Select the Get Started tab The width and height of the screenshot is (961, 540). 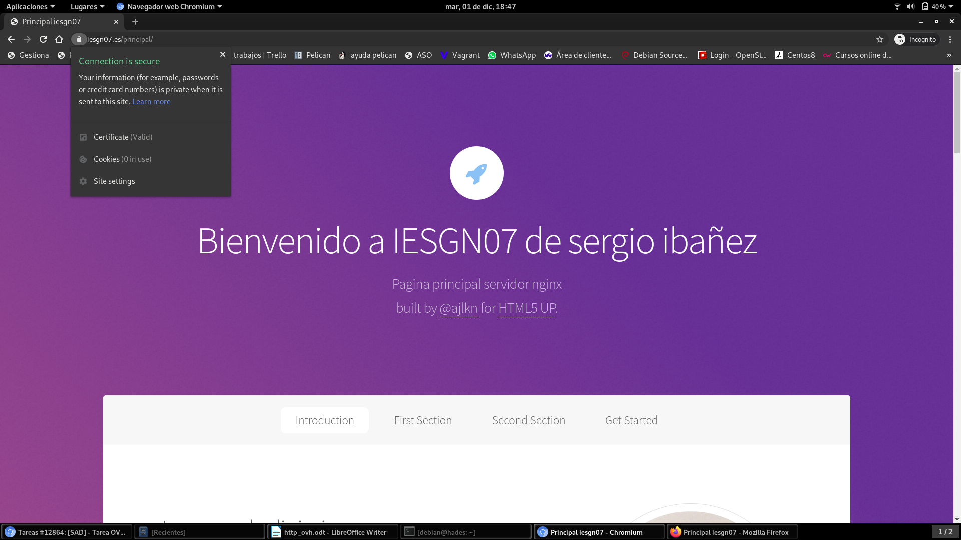pyautogui.click(x=631, y=420)
